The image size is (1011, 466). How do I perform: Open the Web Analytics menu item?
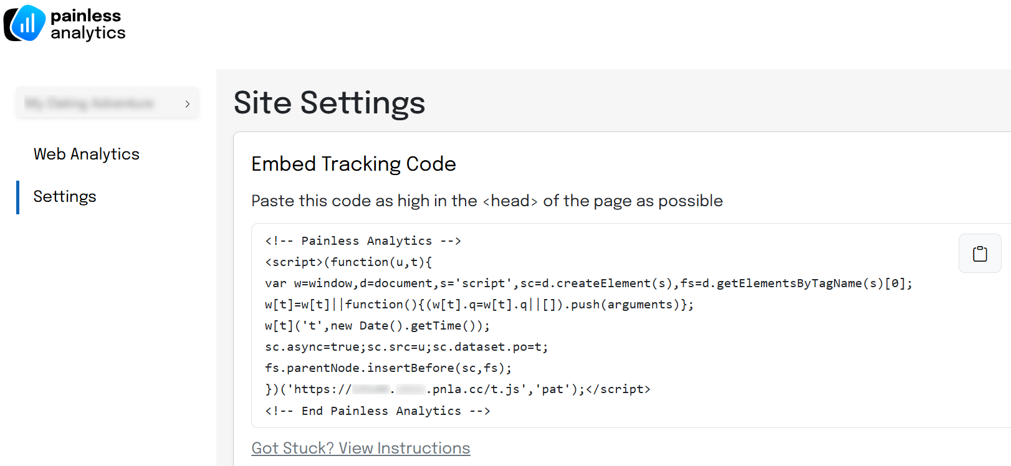[87, 154]
